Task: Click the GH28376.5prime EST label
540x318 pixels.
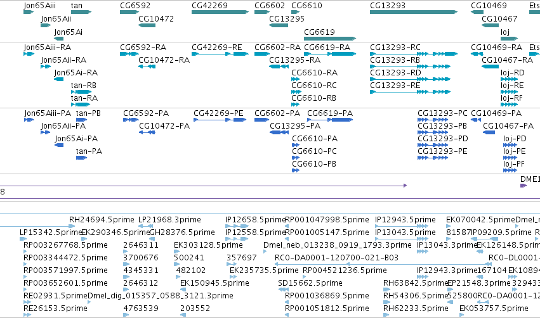Action: tap(182, 232)
